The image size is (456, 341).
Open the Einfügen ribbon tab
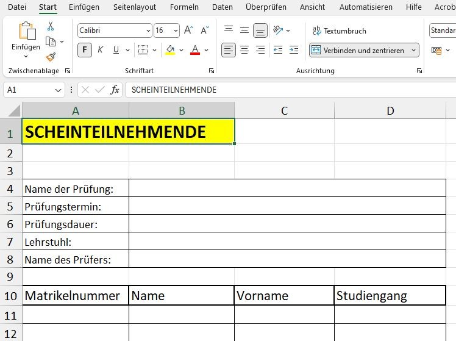pyautogui.click(x=84, y=7)
